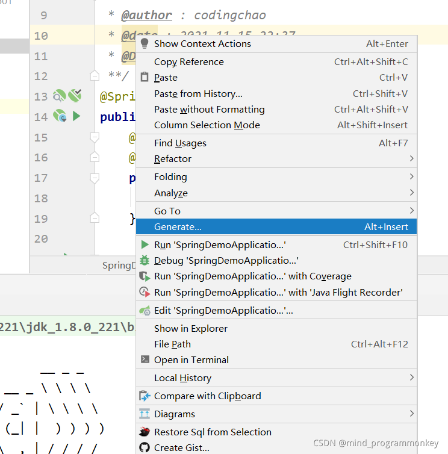Enable Column Selection Mode
Viewport: 448px width, 454px height.
276,125
